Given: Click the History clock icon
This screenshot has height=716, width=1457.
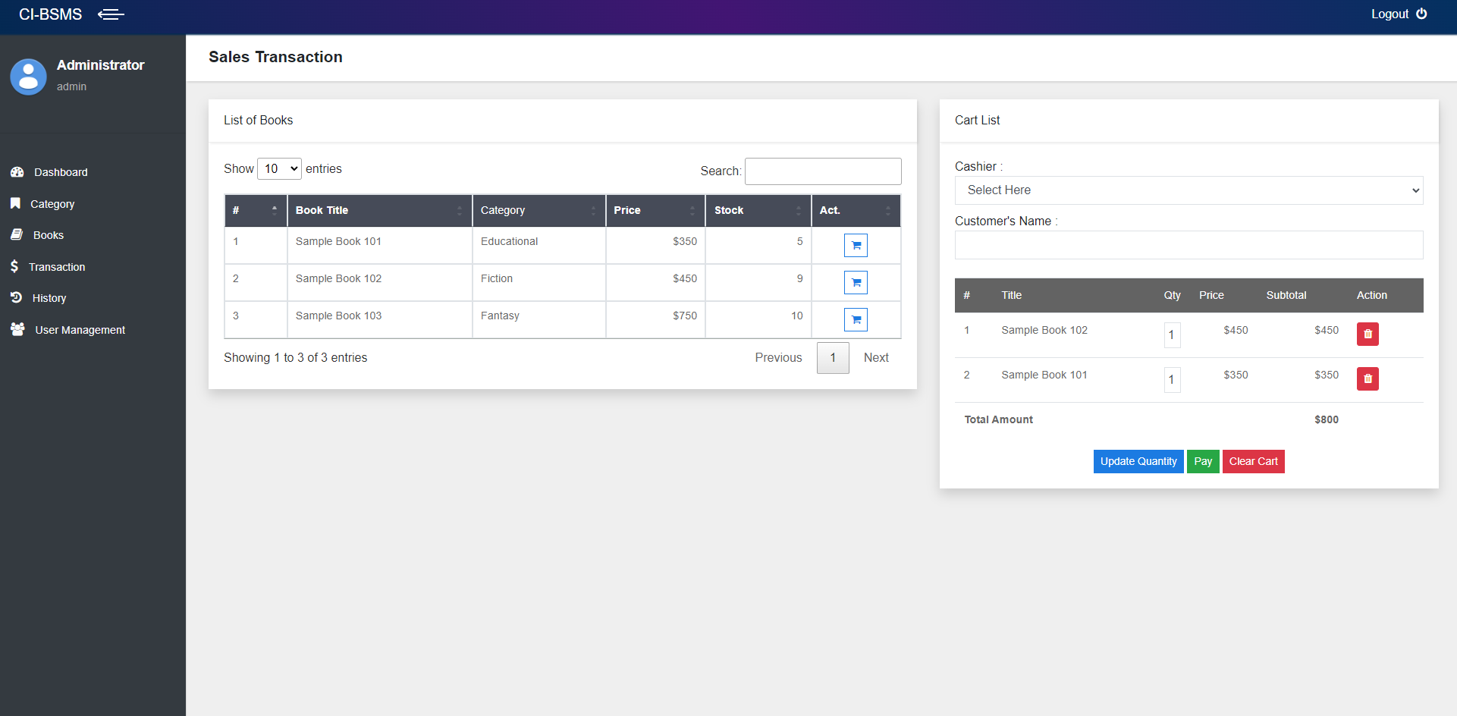Looking at the screenshot, I should pos(17,298).
